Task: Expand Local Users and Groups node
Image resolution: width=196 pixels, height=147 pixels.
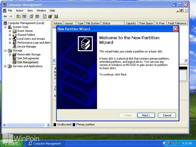Action: click(x=10, y=39)
